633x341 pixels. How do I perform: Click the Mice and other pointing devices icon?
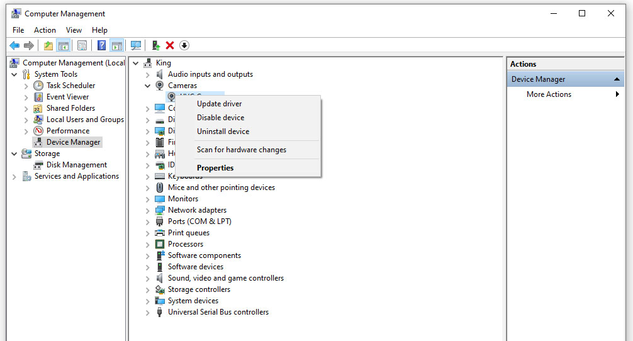(160, 187)
